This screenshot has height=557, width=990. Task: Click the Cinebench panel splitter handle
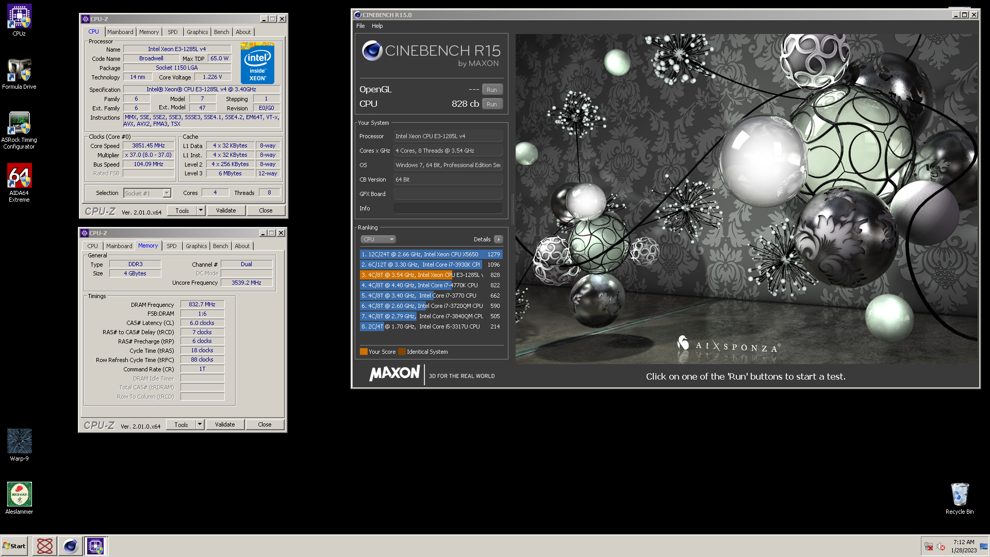(512, 209)
